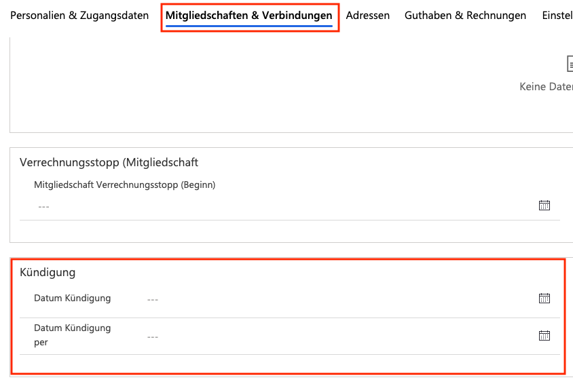Open calendar for Datum Kündigung per
This screenshot has height=384, width=573.
click(x=544, y=335)
